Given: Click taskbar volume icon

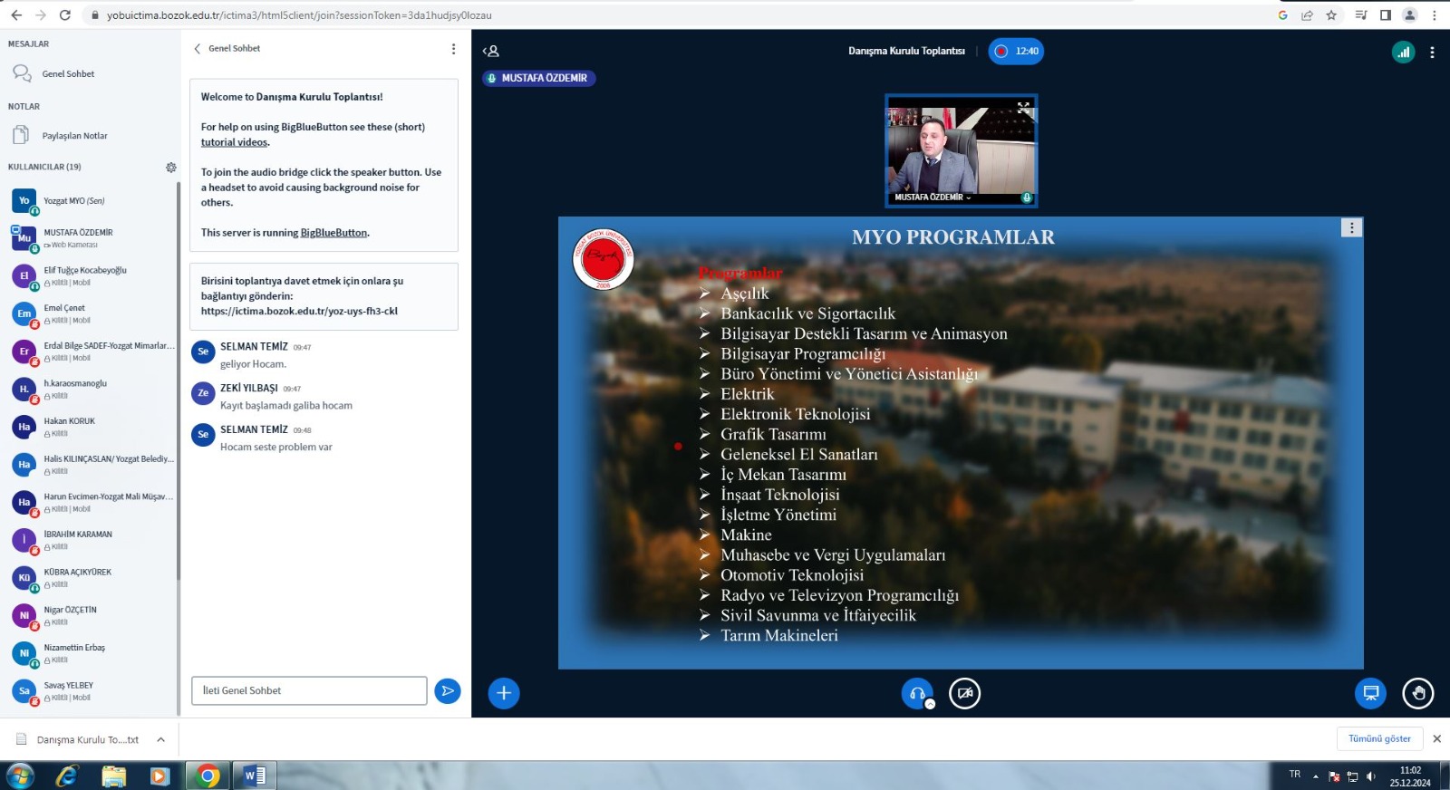Looking at the screenshot, I should click(1370, 776).
